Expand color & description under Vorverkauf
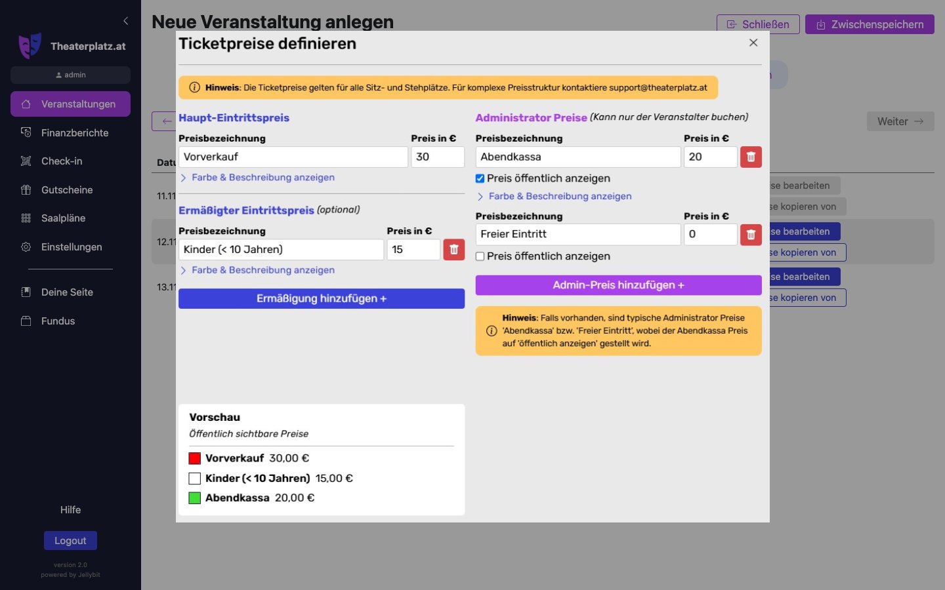The image size is (945, 590). click(x=262, y=178)
